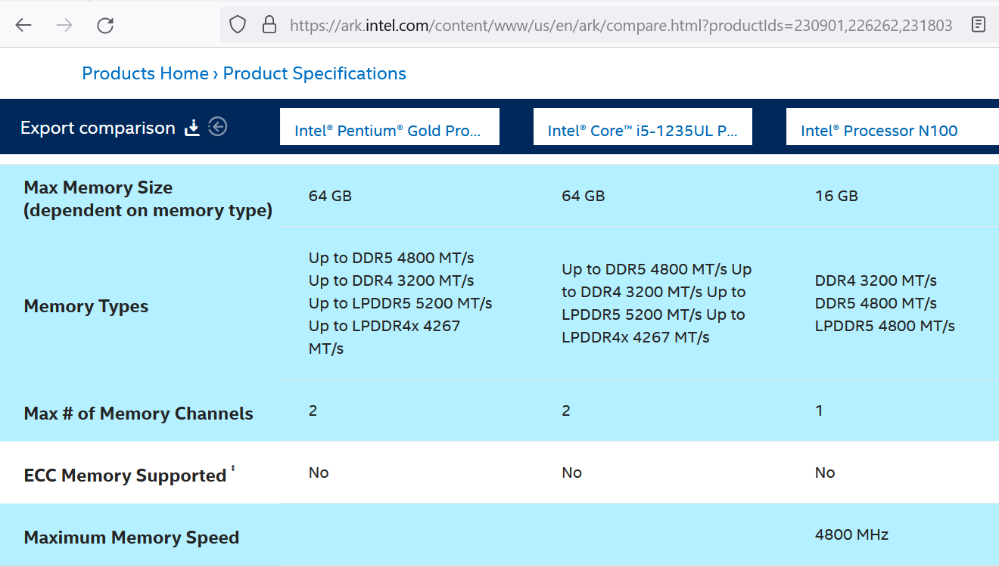Select Core i5-1235UL ECC value No
The height and width of the screenshot is (567, 999).
(x=572, y=472)
